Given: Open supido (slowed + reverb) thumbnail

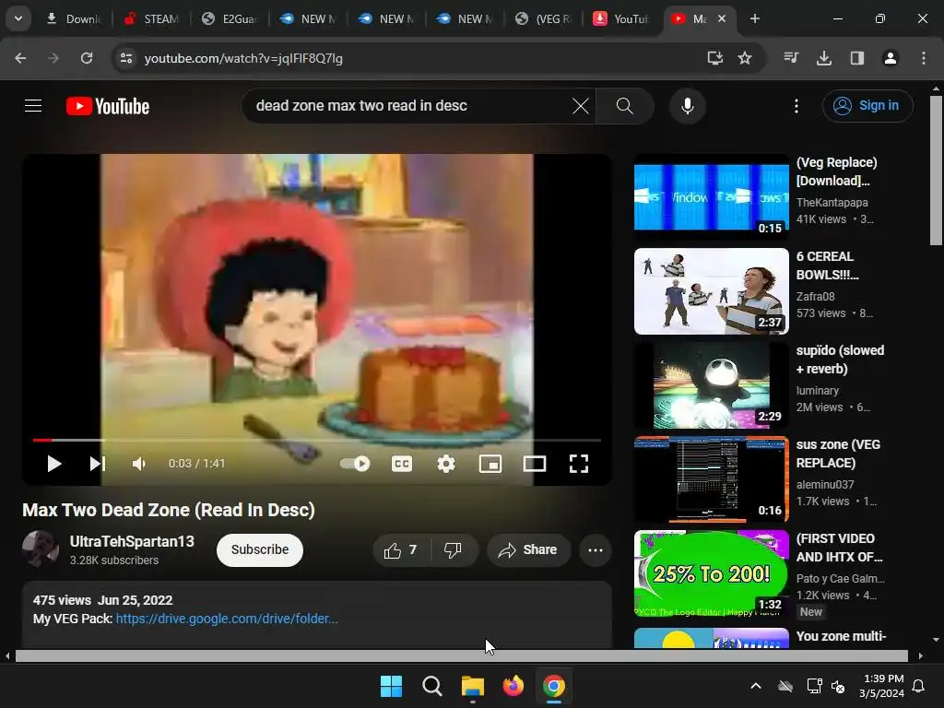Looking at the screenshot, I should pyautogui.click(x=711, y=385).
